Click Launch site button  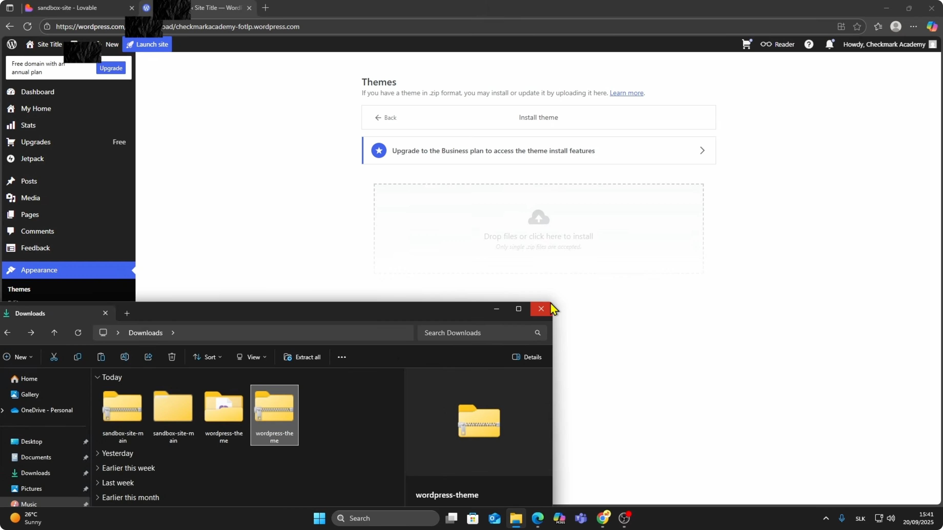(147, 44)
